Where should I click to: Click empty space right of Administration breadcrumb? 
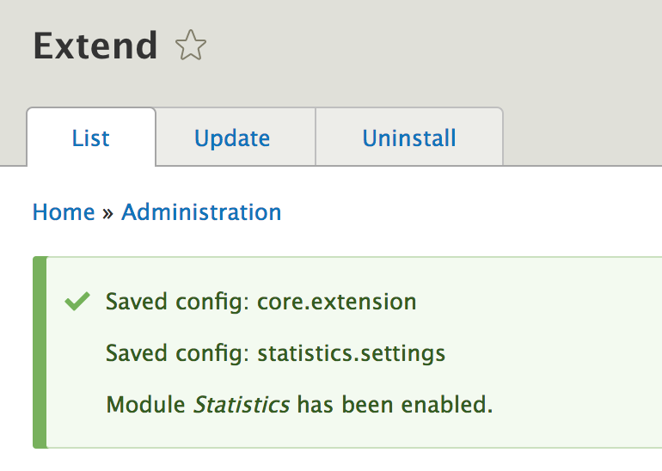[473, 212]
